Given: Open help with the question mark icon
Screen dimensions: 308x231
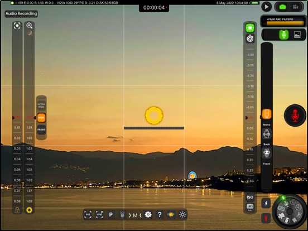Looking at the screenshot, I should click(x=160, y=215).
